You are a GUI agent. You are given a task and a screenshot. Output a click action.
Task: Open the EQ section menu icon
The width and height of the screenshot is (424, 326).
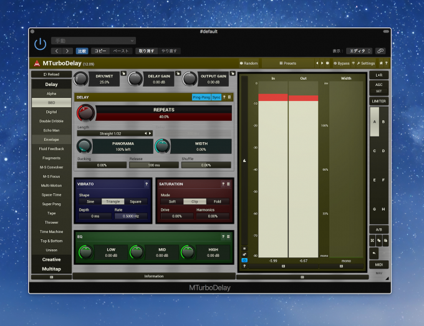point(228,237)
